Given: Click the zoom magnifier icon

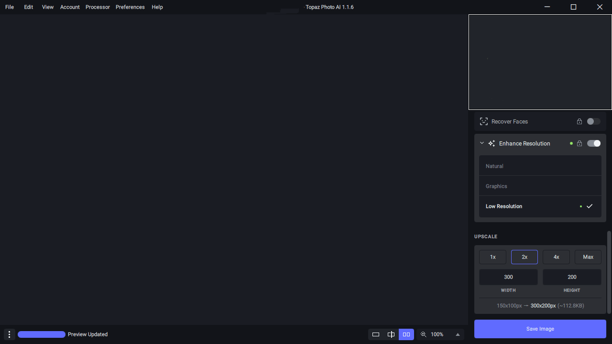Looking at the screenshot, I should pos(423,334).
